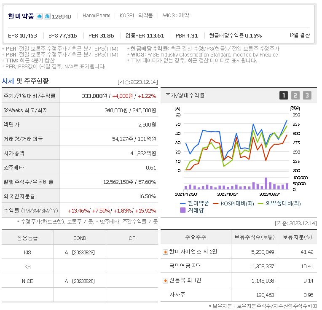Click the phone contact icon beside 128940
The height and width of the screenshot is (310, 322).
pyautogui.click(x=47, y=16)
